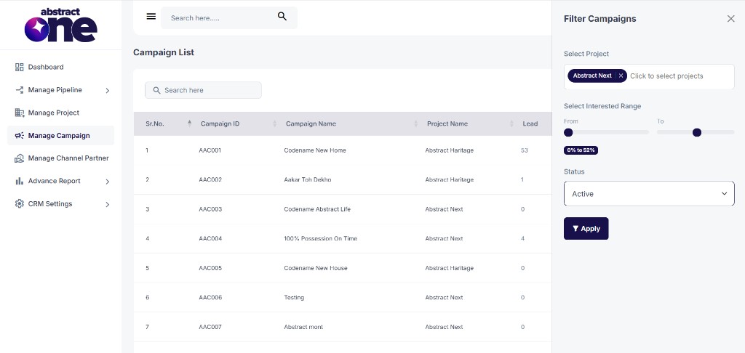This screenshot has height=353, width=745.
Task: Click campaign ID AAC001
Action: [210, 150]
